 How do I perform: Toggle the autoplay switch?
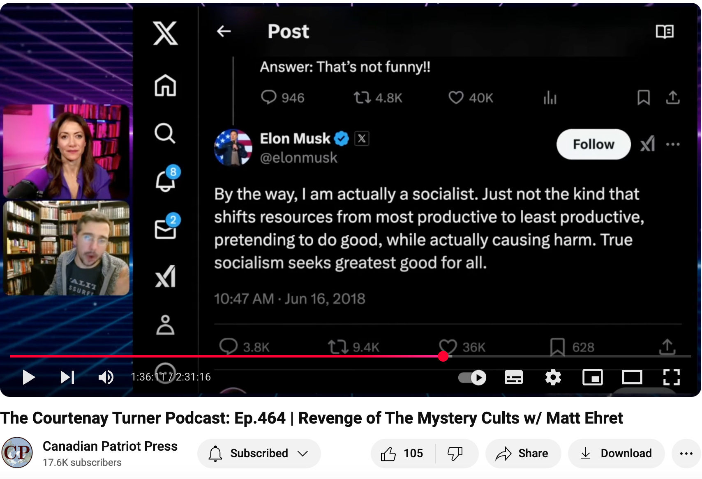coord(472,377)
